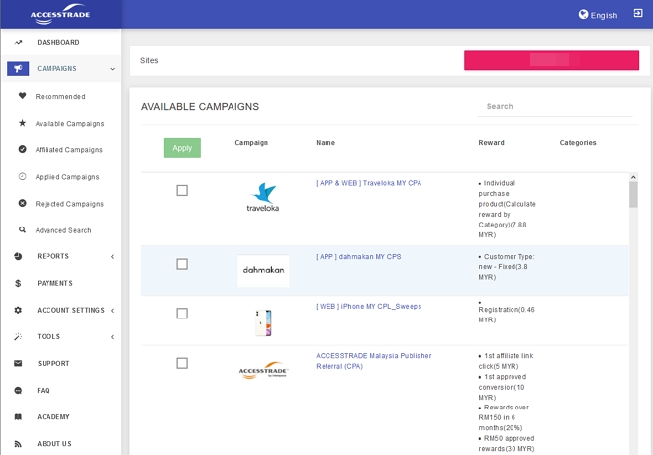Click the Support envelope icon
Viewport: 653px width, 455px height.
pyautogui.click(x=18, y=363)
